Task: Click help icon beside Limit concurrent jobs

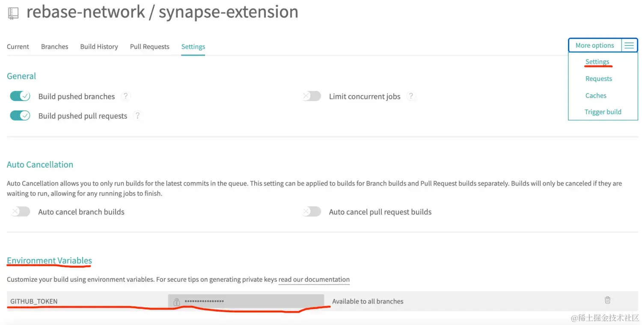Action: pos(411,96)
